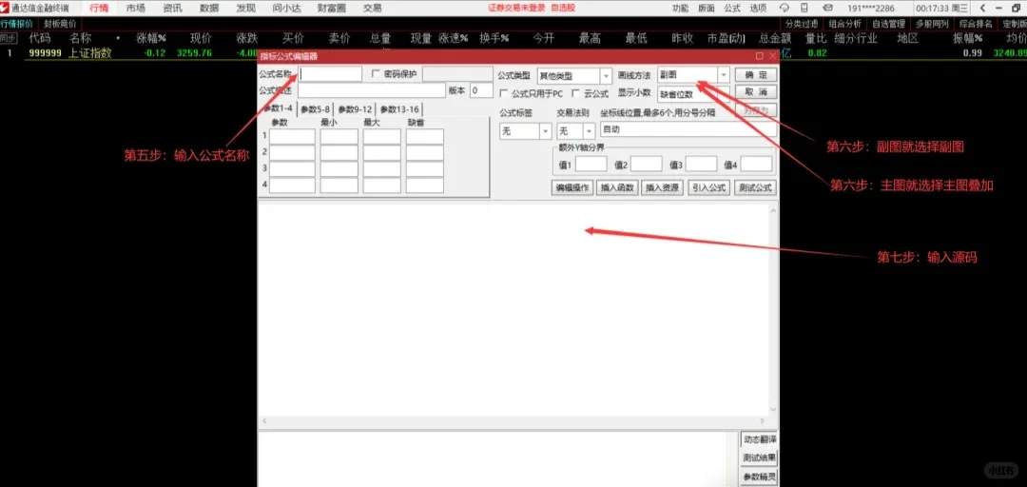Click the 插入资源 button
The image size is (1027, 487).
[x=662, y=187]
